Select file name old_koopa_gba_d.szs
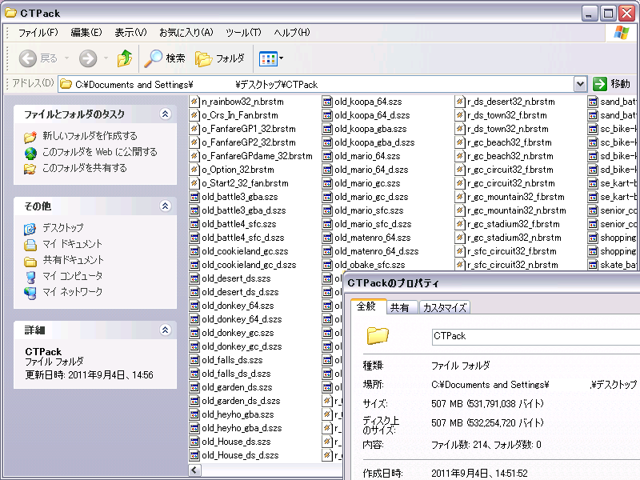This screenshot has width=640, height=480. (x=374, y=142)
